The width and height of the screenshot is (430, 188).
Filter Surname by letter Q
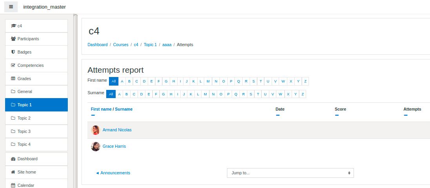tap(236, 94)
